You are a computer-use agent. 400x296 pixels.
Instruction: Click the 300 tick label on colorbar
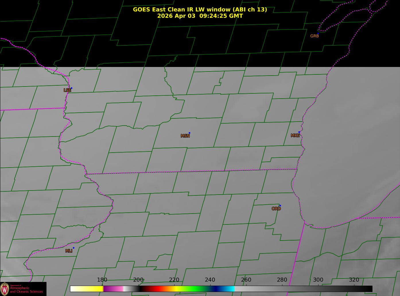click(x=318, y=280)
